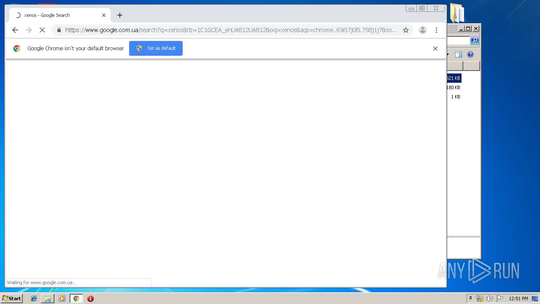Switch to Chrome in the taskbar
Image resolution: width=540 pixels, height=304 pixels.
click(x=76, y=299)
